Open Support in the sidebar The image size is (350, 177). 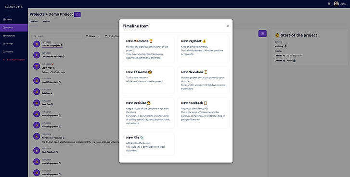13,52
